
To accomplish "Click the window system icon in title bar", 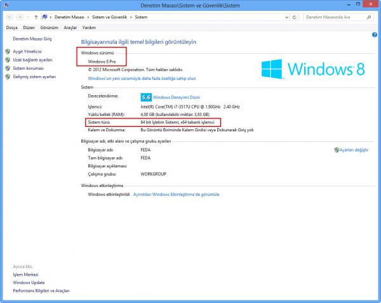I will click(6, 4).
